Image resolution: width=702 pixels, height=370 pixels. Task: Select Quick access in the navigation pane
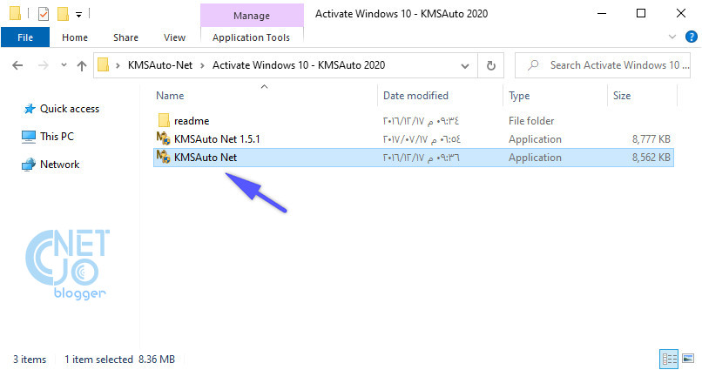tap(70, 109)
